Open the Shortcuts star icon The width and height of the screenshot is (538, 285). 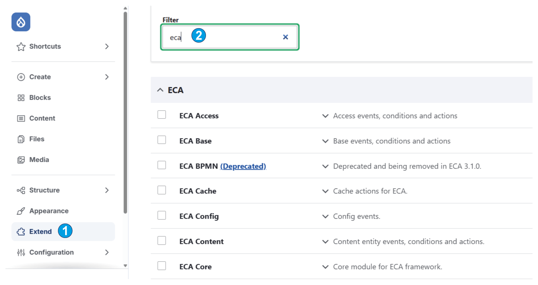(x=21, y=47)
